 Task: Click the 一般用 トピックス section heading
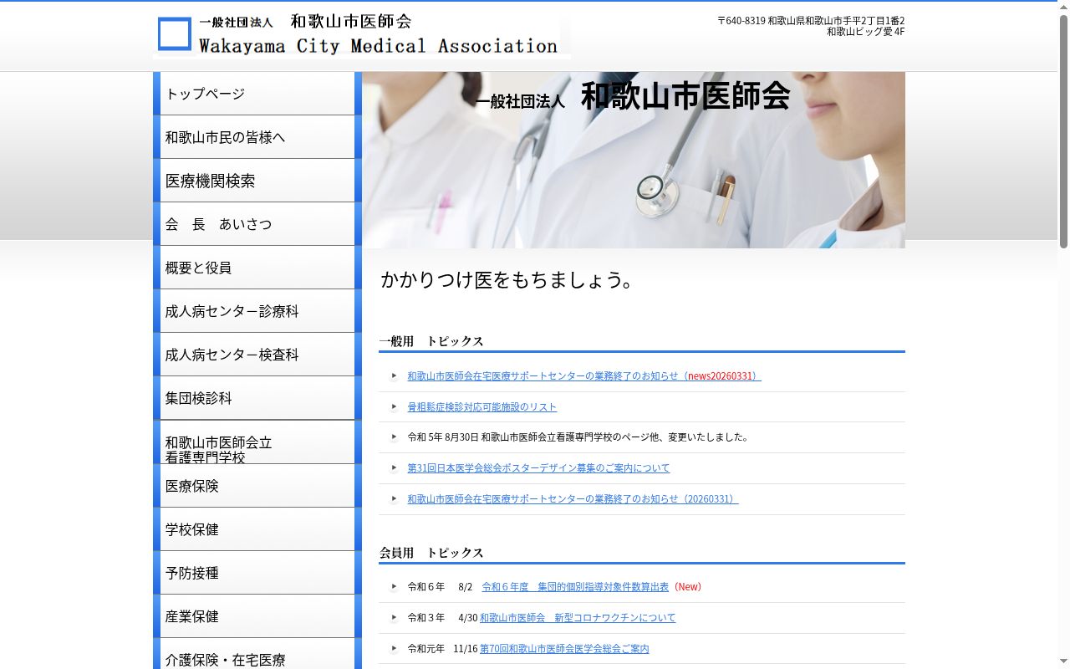431,341
